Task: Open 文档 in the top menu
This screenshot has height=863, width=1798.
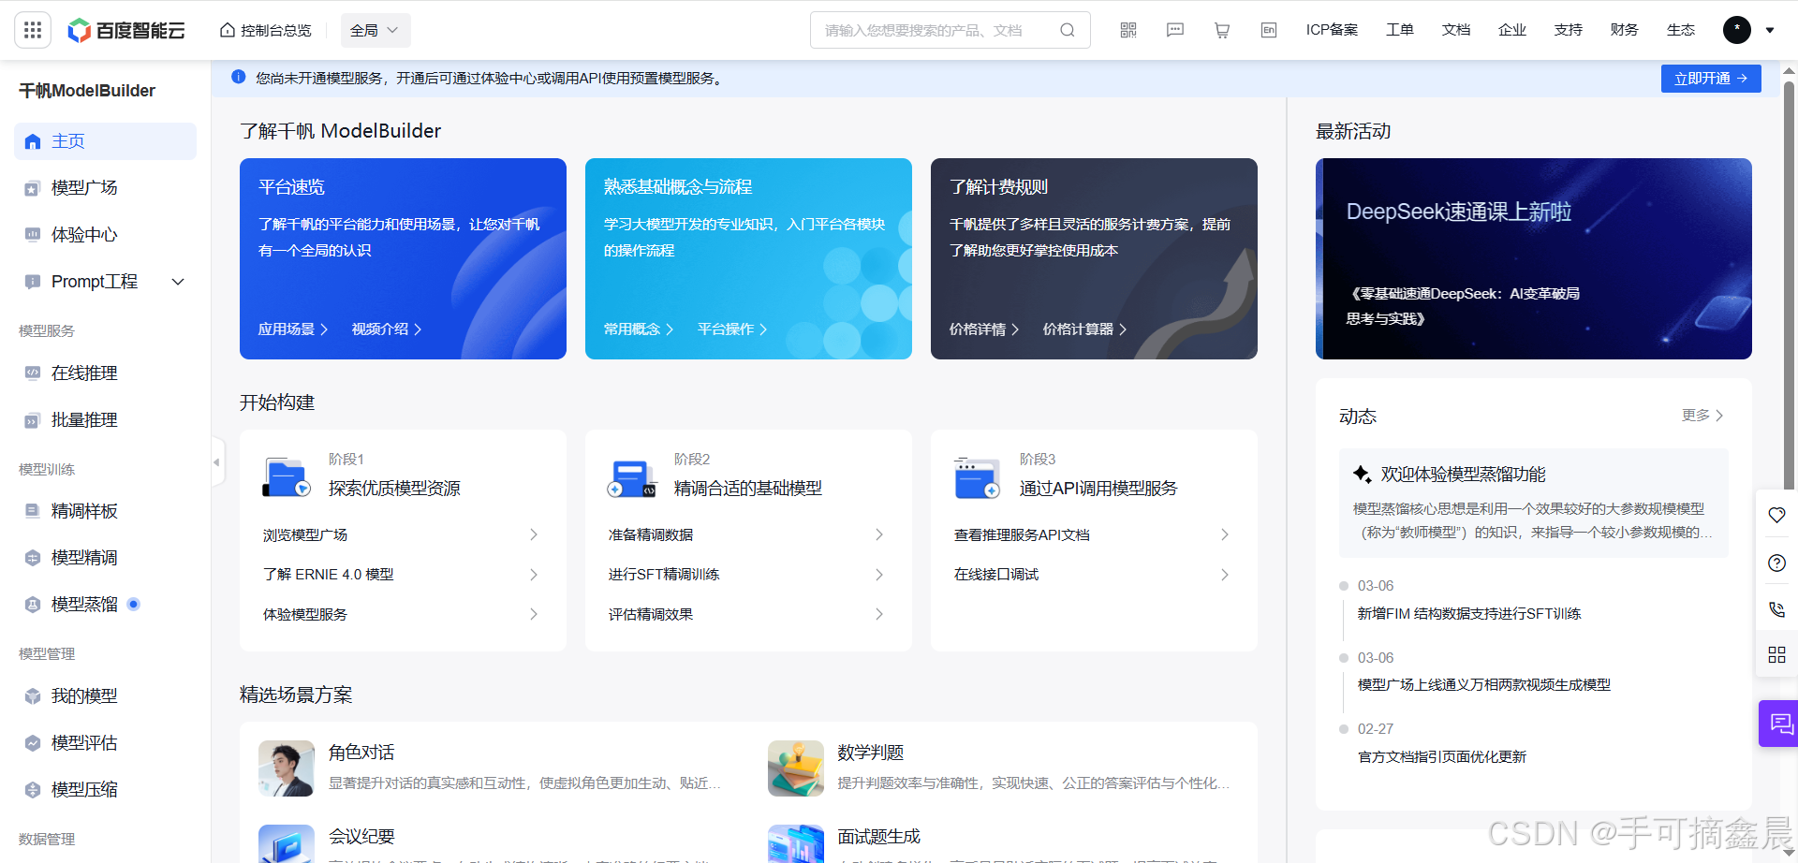Action: pyautogui.click(x=1456, y=30)
